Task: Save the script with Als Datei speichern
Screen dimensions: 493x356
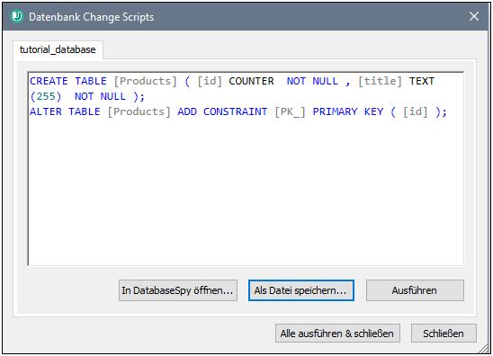Action: 300,290
